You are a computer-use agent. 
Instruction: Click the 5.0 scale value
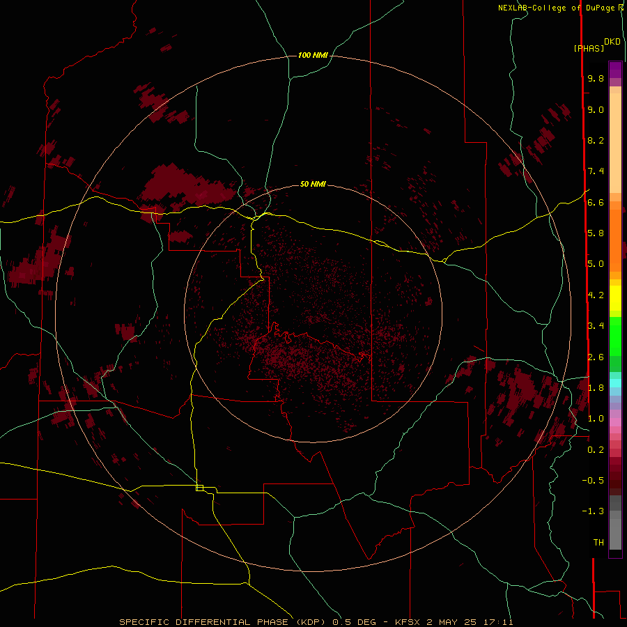[x=596, y=264]
